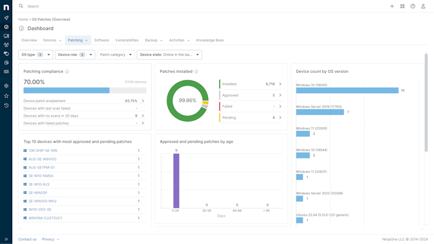Image resolution: width=434 pixels, height=244 pixels.
Task: Click the plus add icon in header
Action: click(x=392, y=6)
